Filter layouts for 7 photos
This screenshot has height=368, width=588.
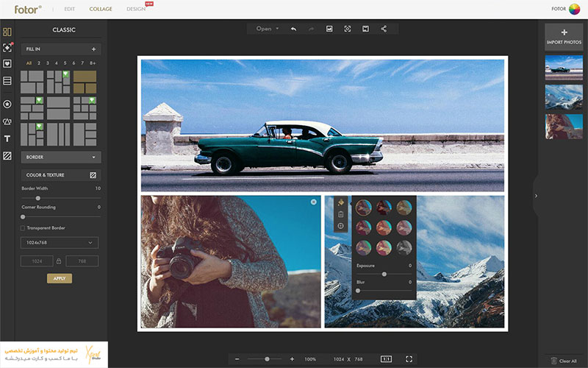tap(82, 63)
